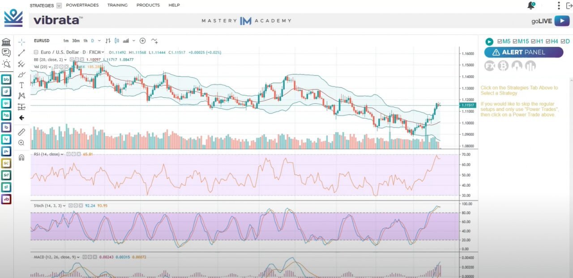Disable the H4 timeframe checkbox
573x278 pixels.
548,41
